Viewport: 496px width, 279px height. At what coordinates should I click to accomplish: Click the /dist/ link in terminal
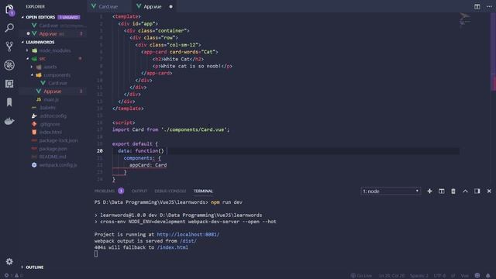pos(188,241)
